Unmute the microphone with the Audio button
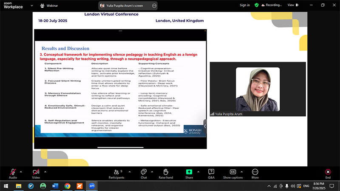 coord(13,172)
